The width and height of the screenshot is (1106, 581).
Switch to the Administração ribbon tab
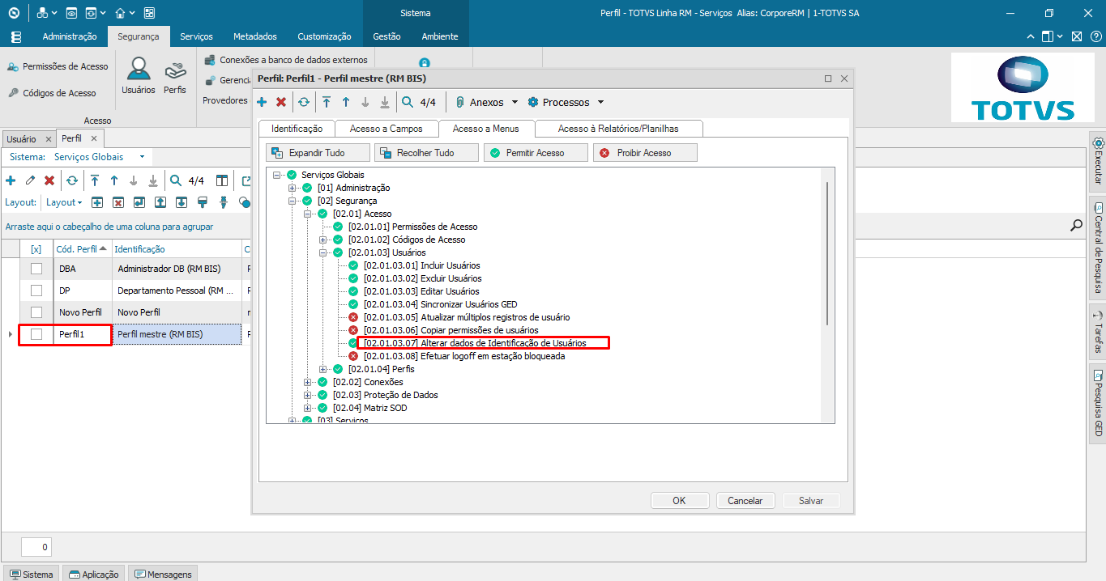(x=70, y=36)
